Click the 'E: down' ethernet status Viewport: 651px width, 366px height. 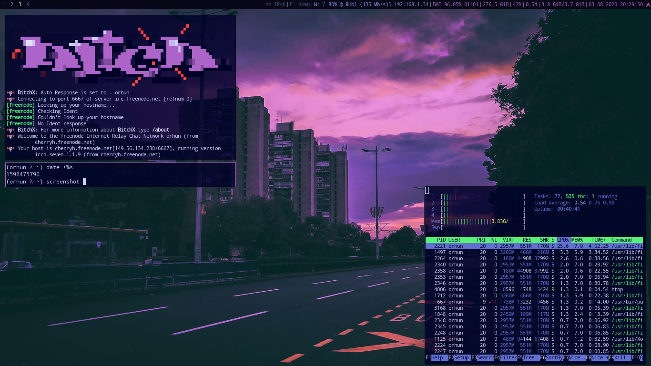300,4
